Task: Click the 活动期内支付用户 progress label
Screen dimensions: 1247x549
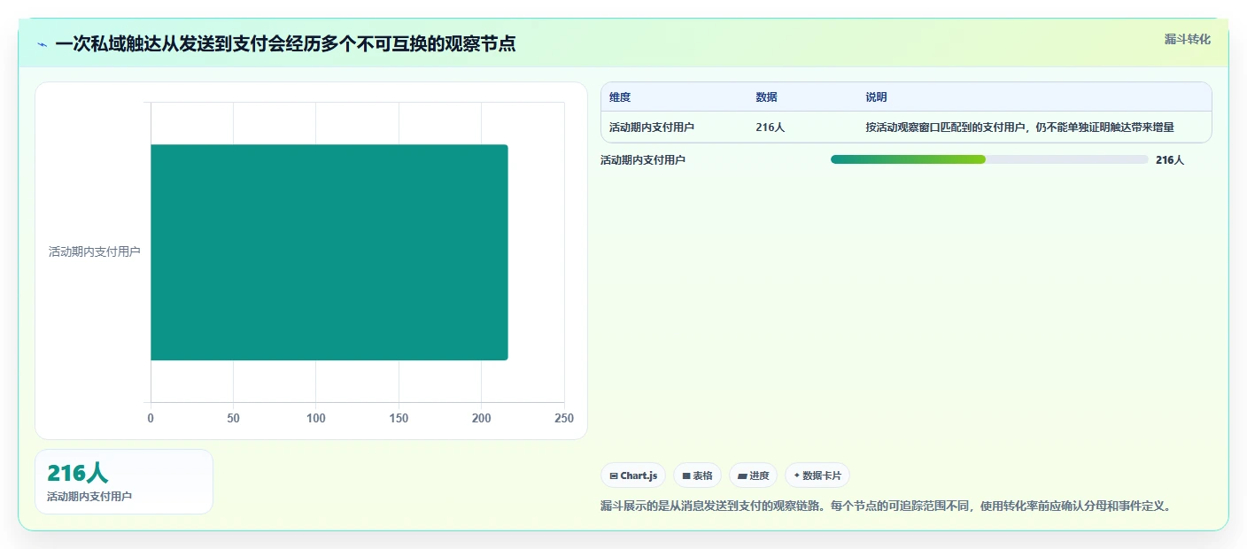Action: [643, 160]
